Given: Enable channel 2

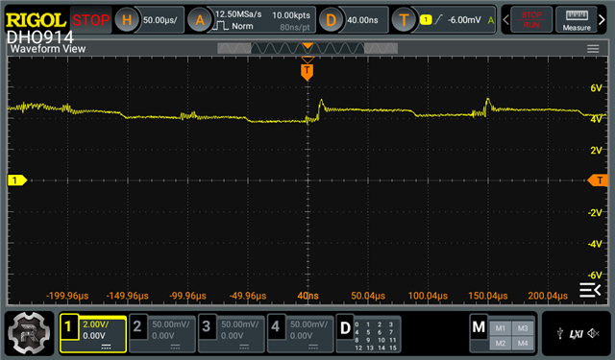Looking at the screenshot, I should (x=162, y=334).
